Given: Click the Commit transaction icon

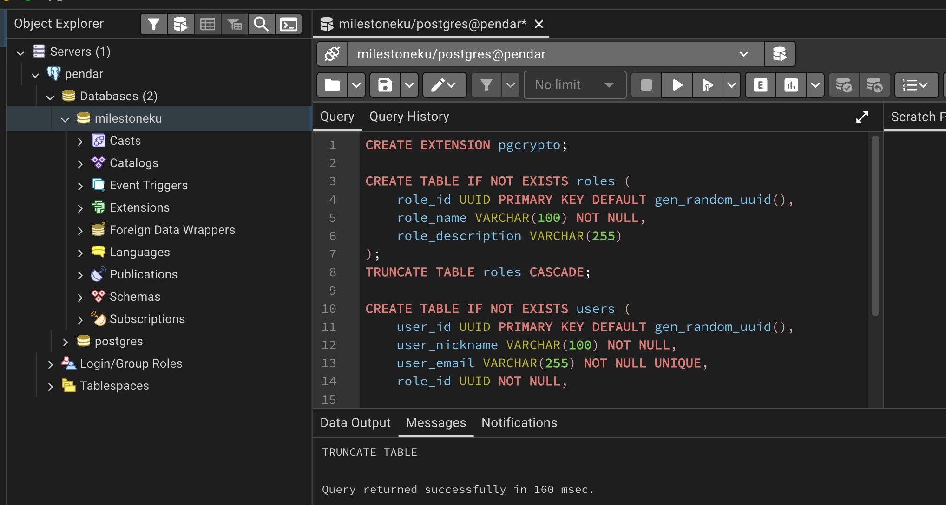Looking at the screenshot, I should [844, 85].
